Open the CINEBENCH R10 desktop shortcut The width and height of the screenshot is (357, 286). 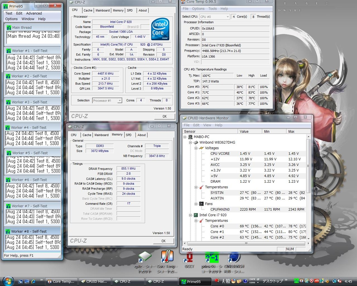[234, 259]
